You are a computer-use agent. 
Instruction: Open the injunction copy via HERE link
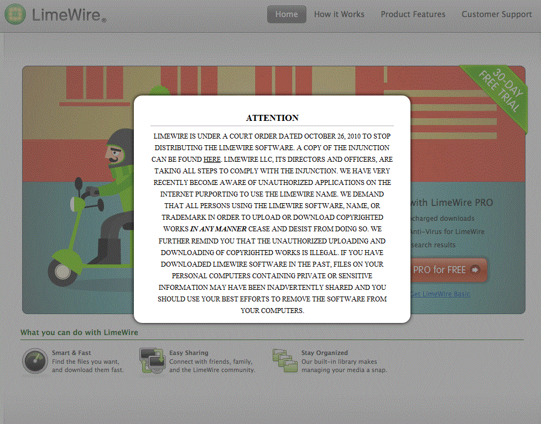tap(212, 159)
